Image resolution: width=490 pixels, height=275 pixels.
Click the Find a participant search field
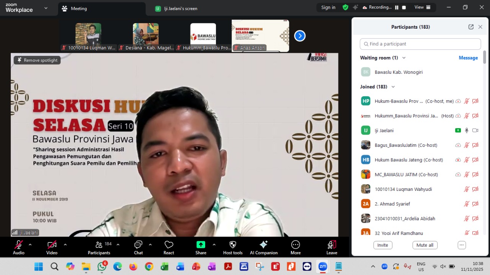pyautogui.click(x=420, y=44)
